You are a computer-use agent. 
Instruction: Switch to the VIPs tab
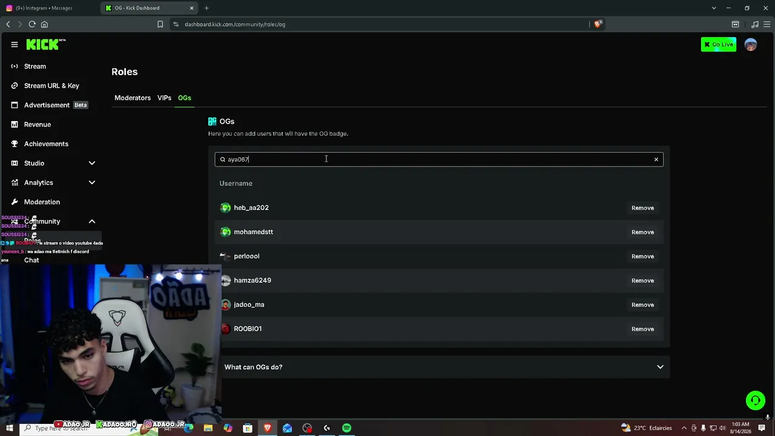click(x=164, y=98)
